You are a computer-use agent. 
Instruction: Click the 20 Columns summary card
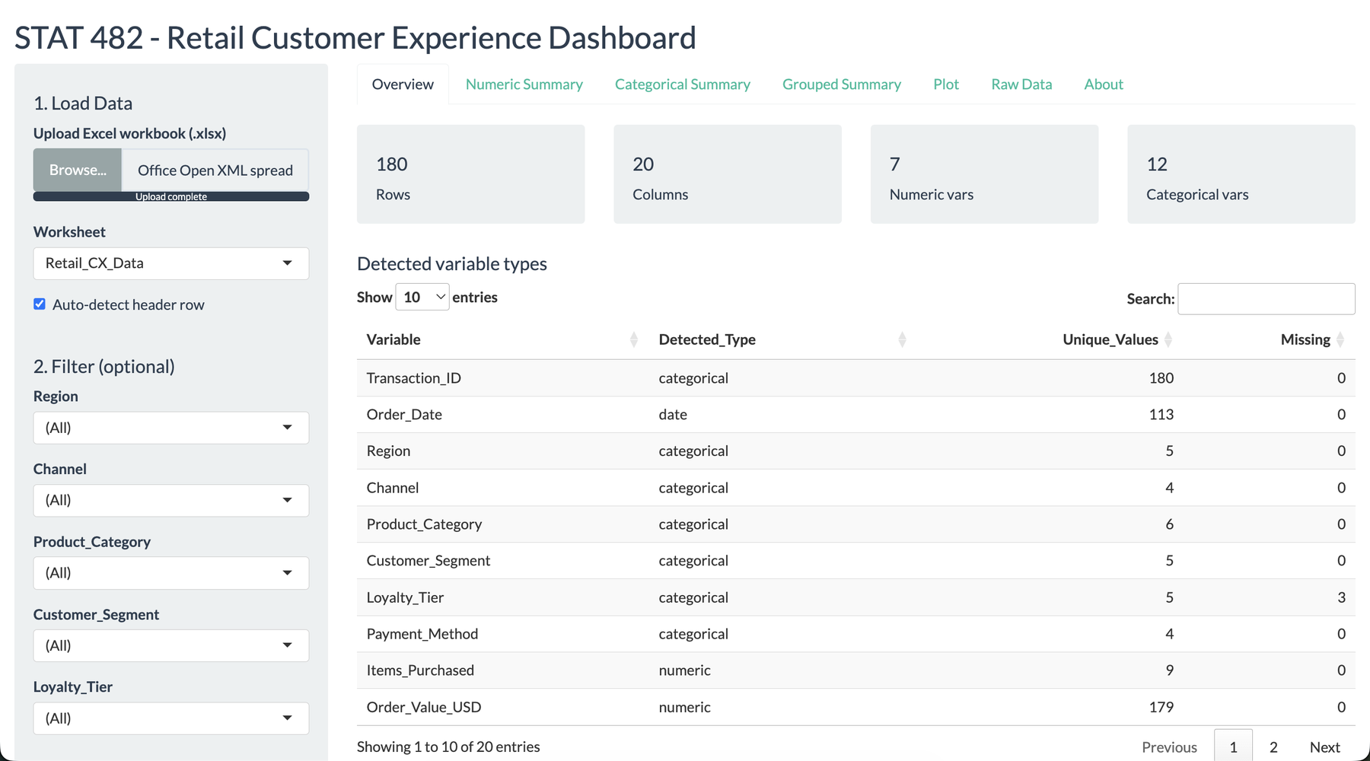pyautogui.click(x=728, y=174)
